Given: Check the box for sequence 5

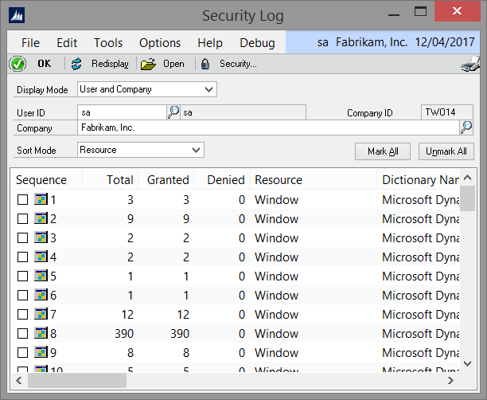Looking at the screenshot, I should tap(22, 276).
